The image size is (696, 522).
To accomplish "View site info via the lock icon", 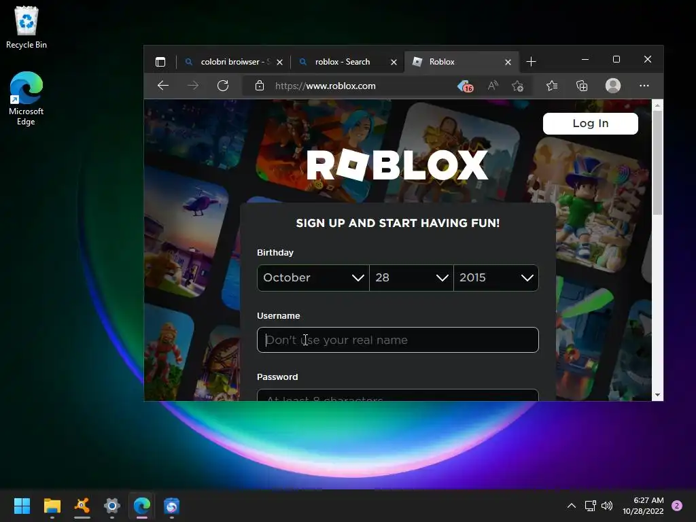I will (260, 86).
